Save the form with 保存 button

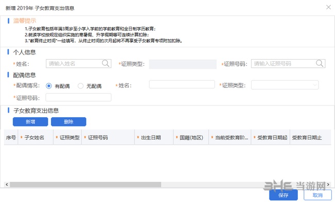tap(283, 195)
